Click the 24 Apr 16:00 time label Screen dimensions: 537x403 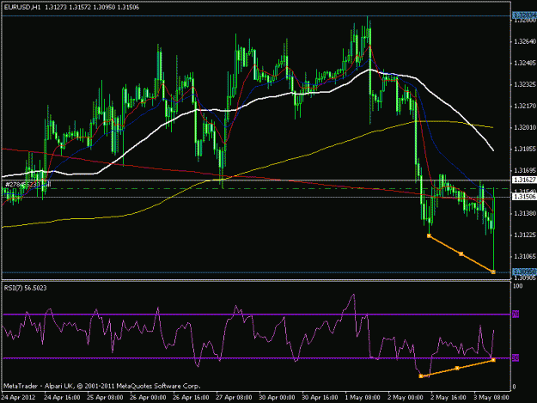(62, 398)
